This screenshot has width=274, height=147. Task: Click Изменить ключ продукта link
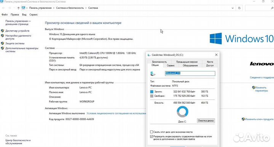tap(259, 119)
